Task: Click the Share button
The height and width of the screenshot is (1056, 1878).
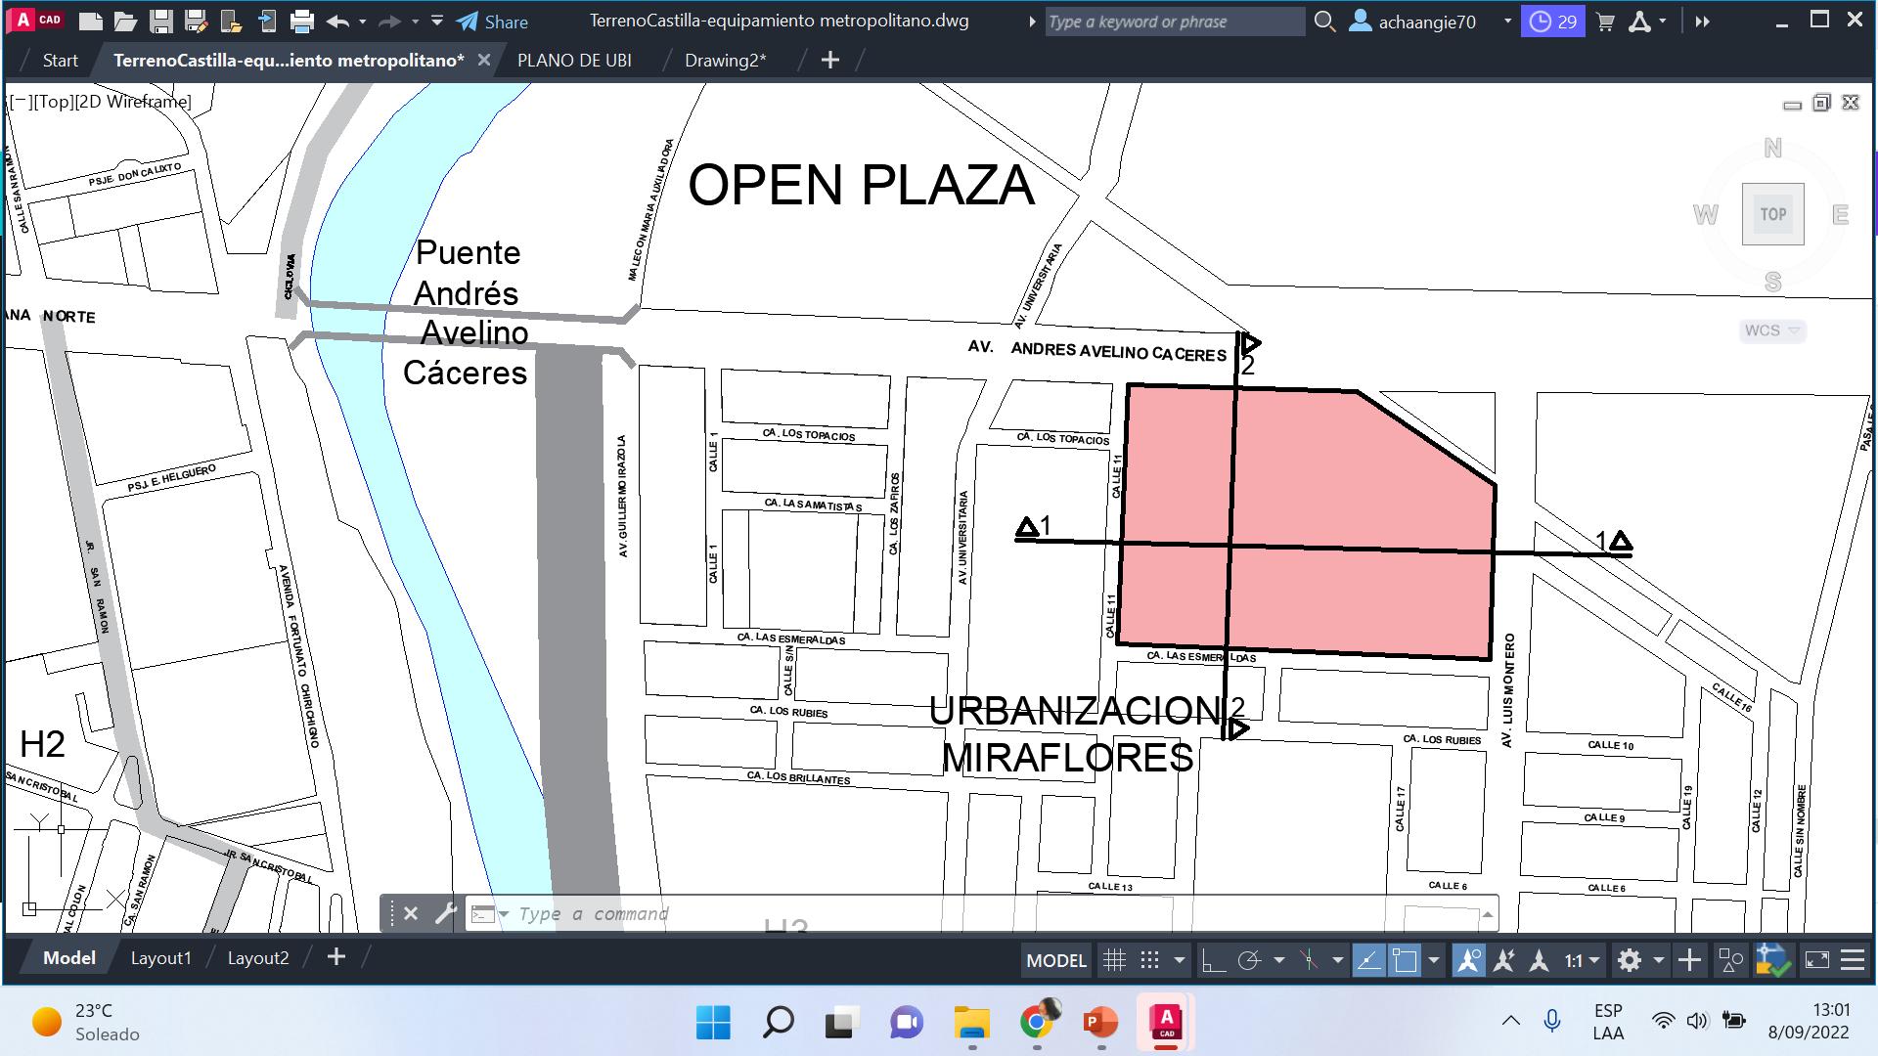Action: [x=492, y=22]
